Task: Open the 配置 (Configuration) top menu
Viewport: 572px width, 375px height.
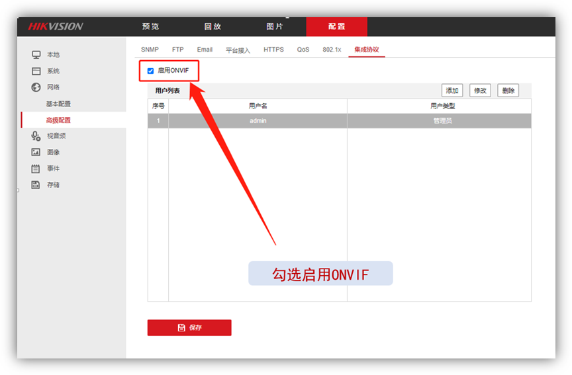Action: pos(336,26)
